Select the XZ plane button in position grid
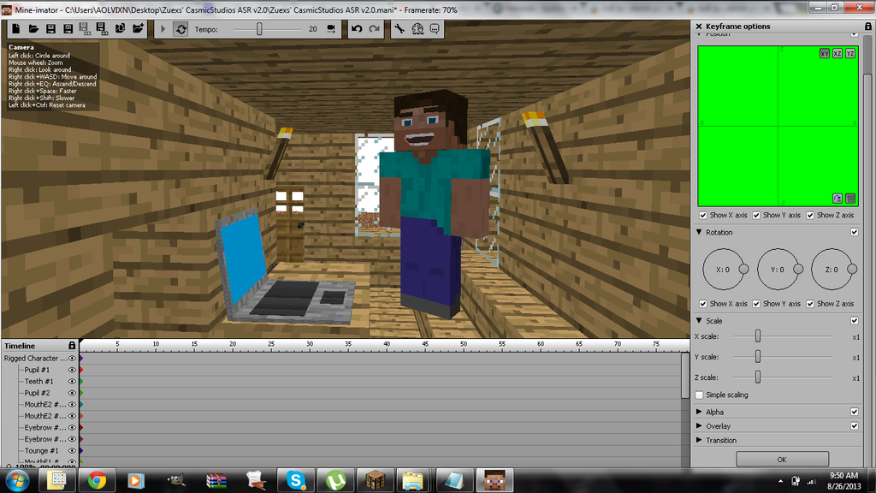 click(838, 54)
